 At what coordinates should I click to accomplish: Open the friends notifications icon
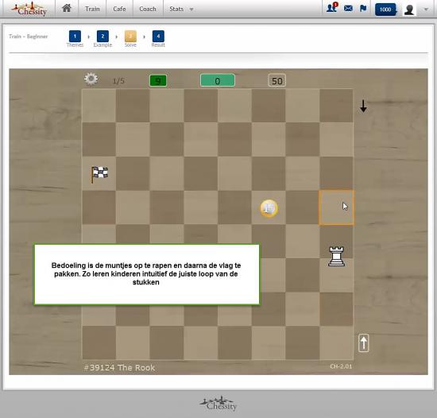(331, 7)
